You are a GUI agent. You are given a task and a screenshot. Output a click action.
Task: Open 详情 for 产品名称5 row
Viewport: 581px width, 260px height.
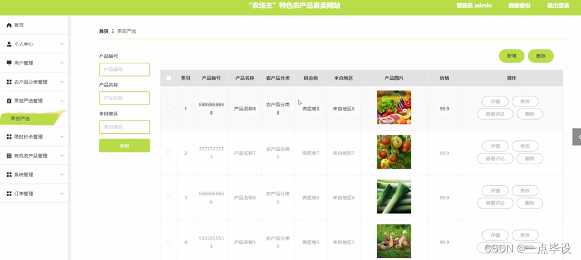[x=495, y=235]
